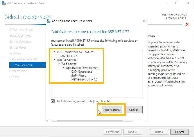Screen dimensions: 194x137
Task: Click the red X error icon
Action: tap(187, 24)
